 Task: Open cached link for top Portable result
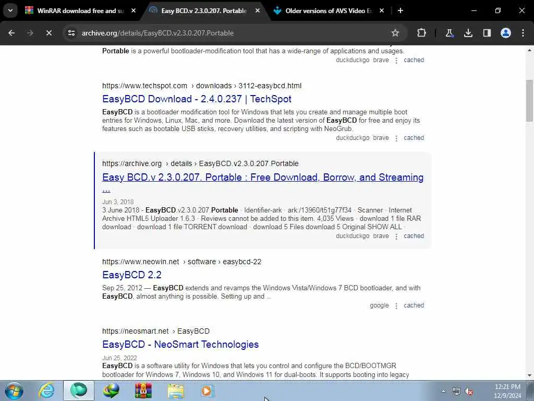(x=414, y=60)
